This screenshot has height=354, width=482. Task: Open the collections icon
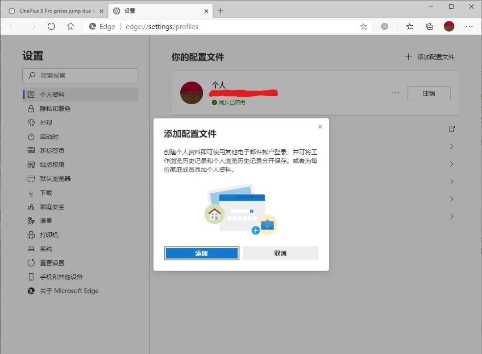429,26
